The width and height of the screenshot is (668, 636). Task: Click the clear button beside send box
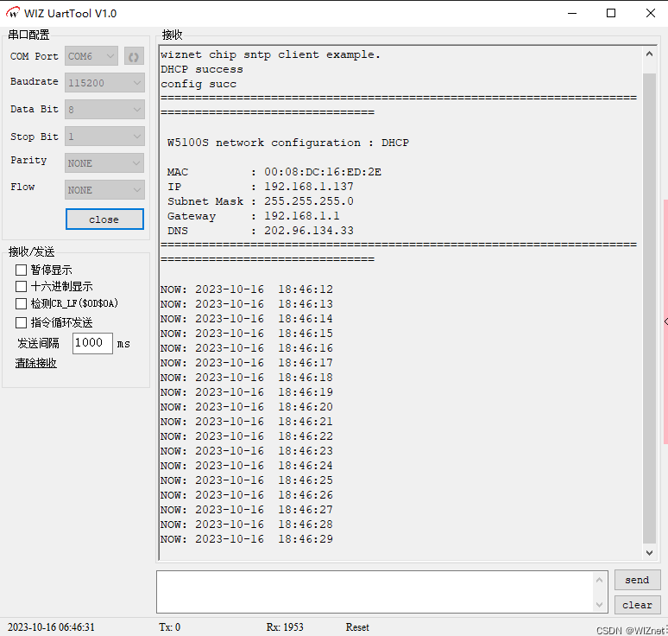click(637, 605)
